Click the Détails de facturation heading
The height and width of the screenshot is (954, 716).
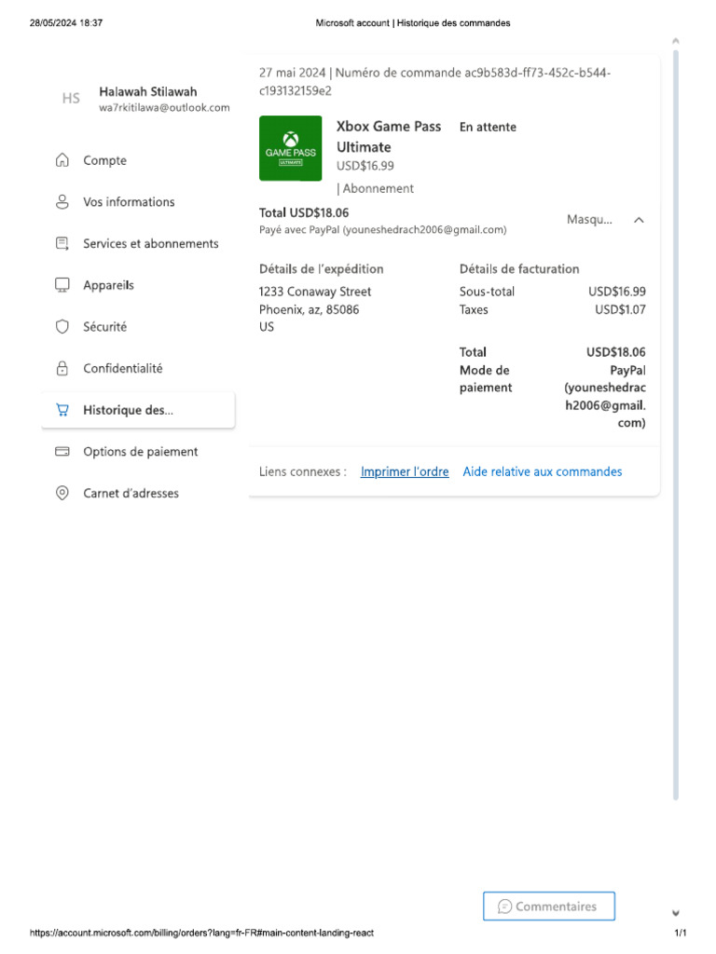click(x=519, y=269)
